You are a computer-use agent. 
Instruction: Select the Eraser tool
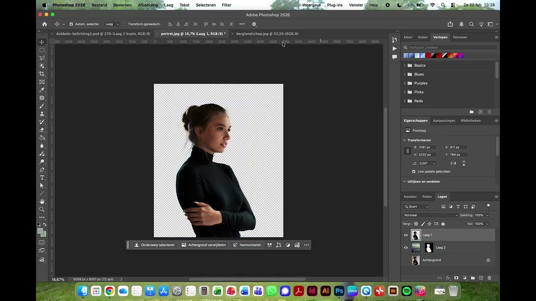click(x=42, y=130)
